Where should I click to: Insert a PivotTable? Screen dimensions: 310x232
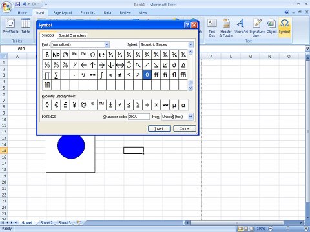point(10,27)
